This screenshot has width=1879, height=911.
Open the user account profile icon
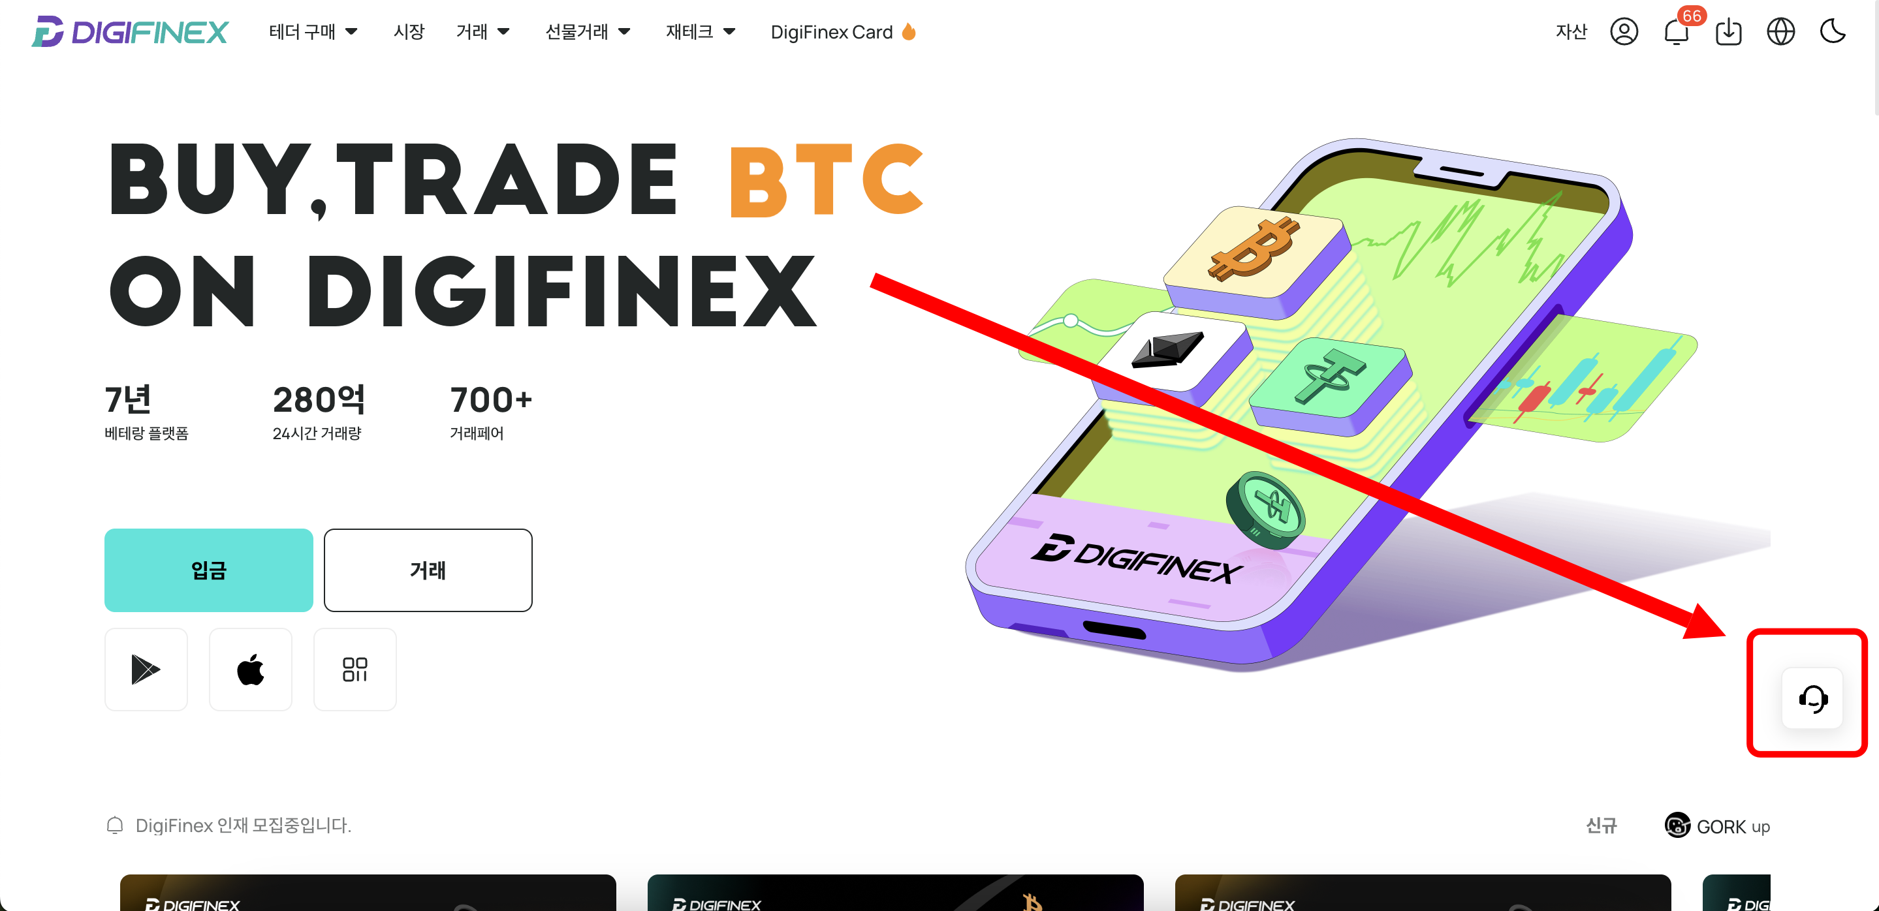click(x=1624, y=32)
